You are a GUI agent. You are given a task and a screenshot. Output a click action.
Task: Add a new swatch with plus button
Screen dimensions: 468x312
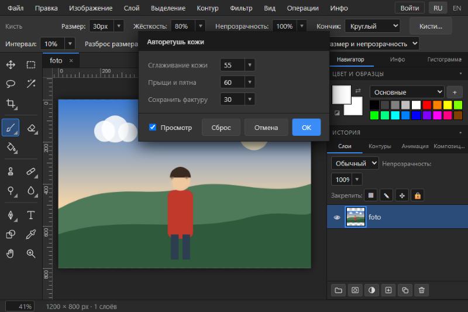[455, 92]
